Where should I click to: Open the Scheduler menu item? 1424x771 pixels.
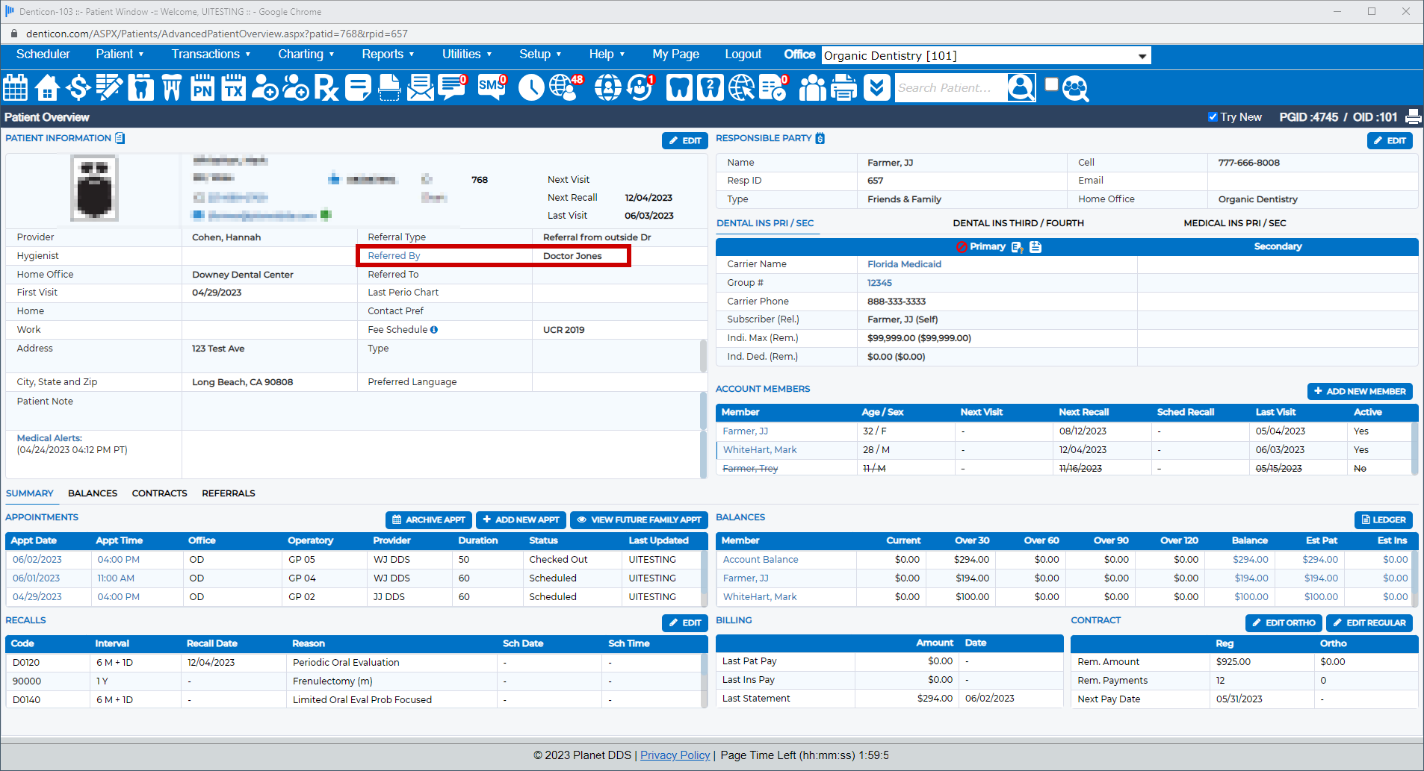43,54
